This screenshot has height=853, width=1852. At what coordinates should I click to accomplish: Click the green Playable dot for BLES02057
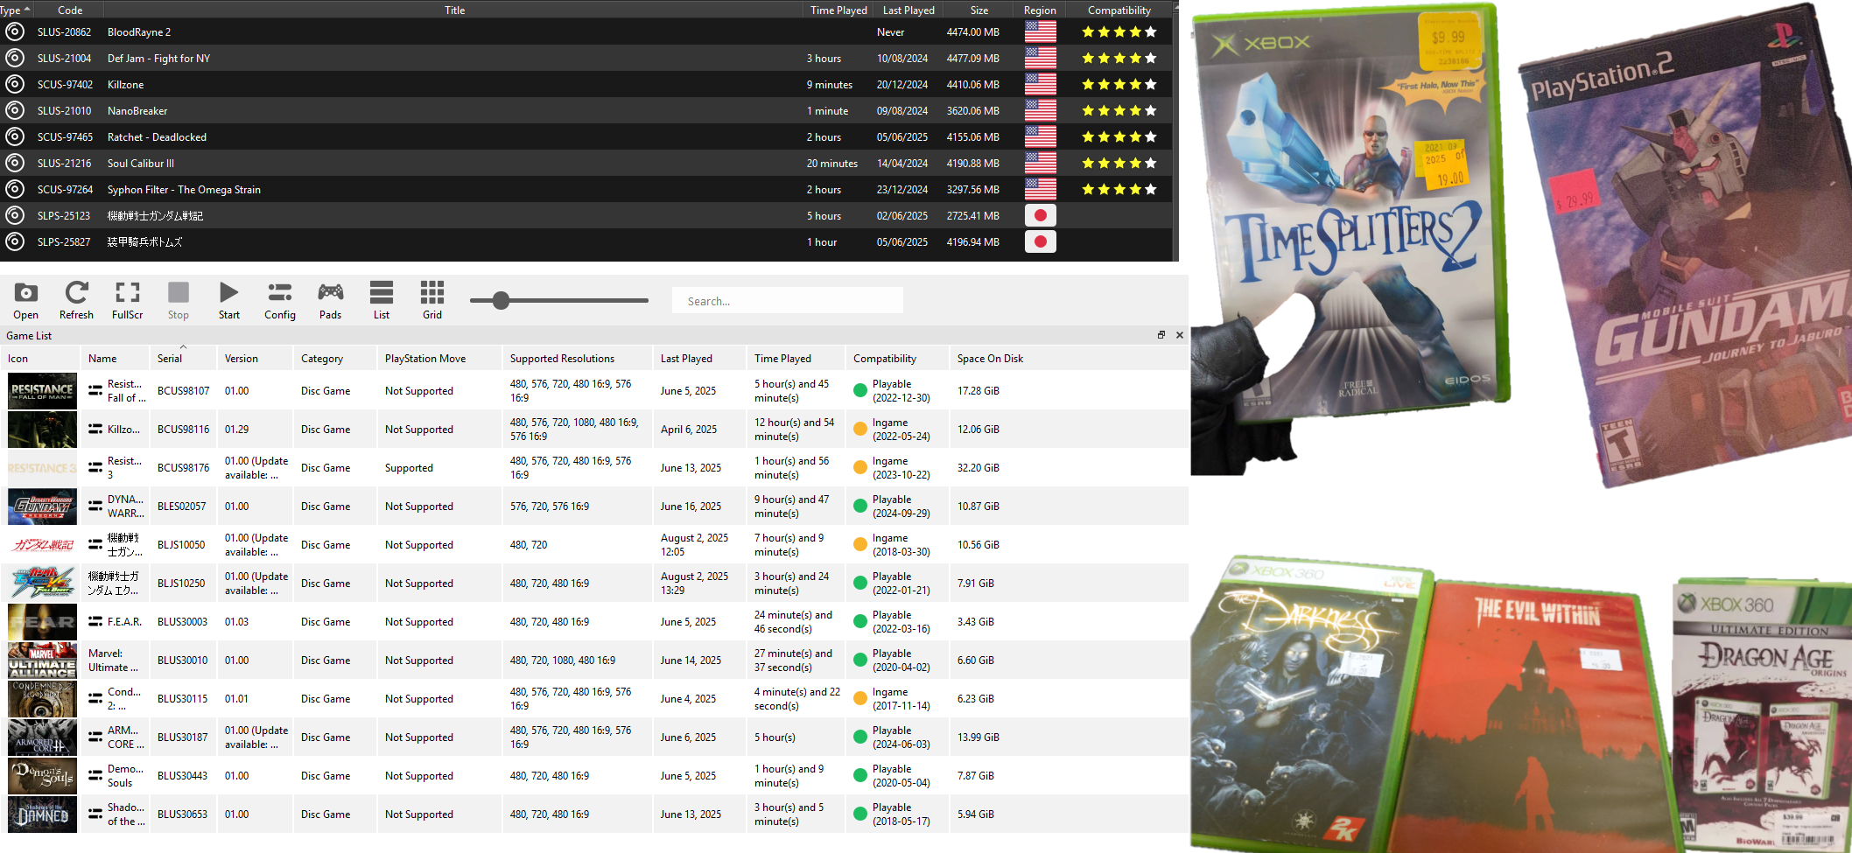(860, 507)
